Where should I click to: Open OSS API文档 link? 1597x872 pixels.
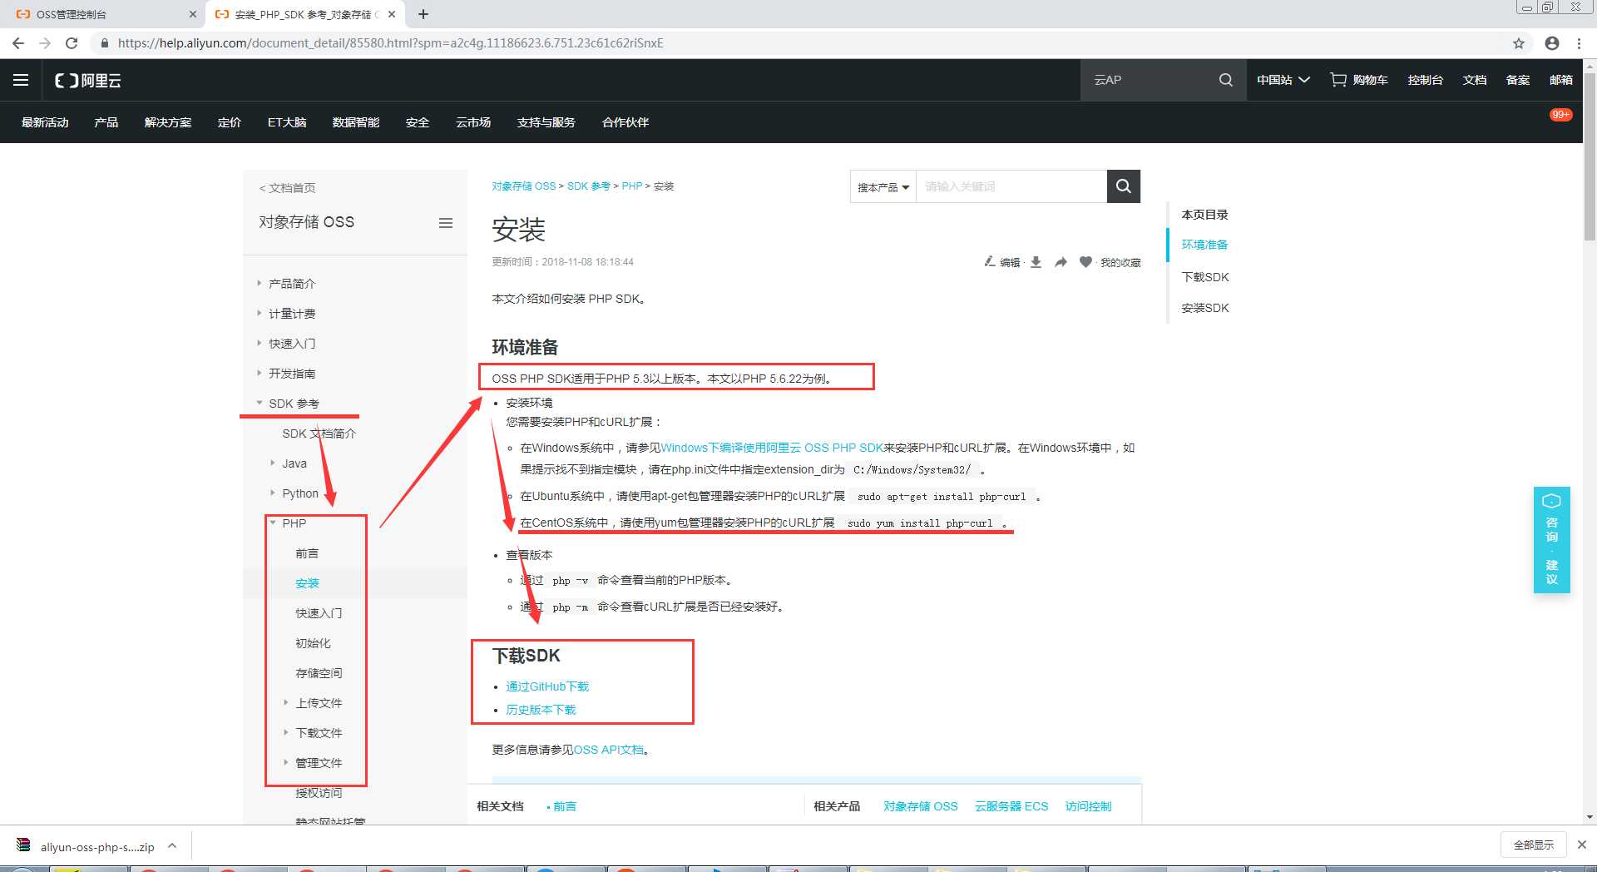(609, 750)
